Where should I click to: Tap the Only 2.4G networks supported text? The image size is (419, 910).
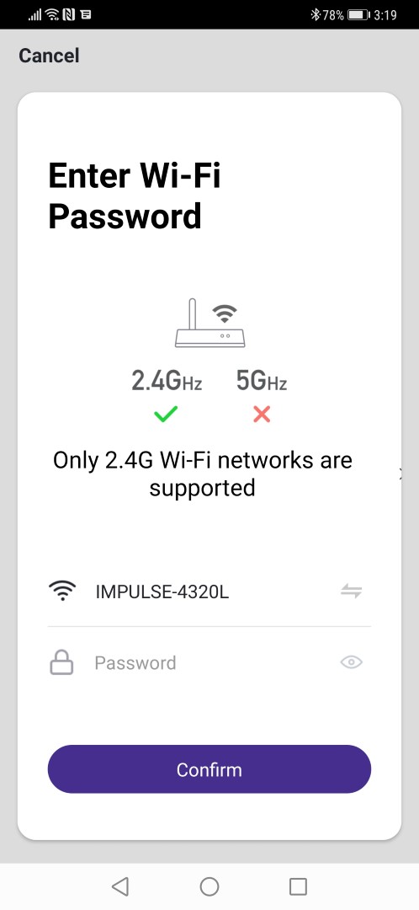(x=202, y=474)
